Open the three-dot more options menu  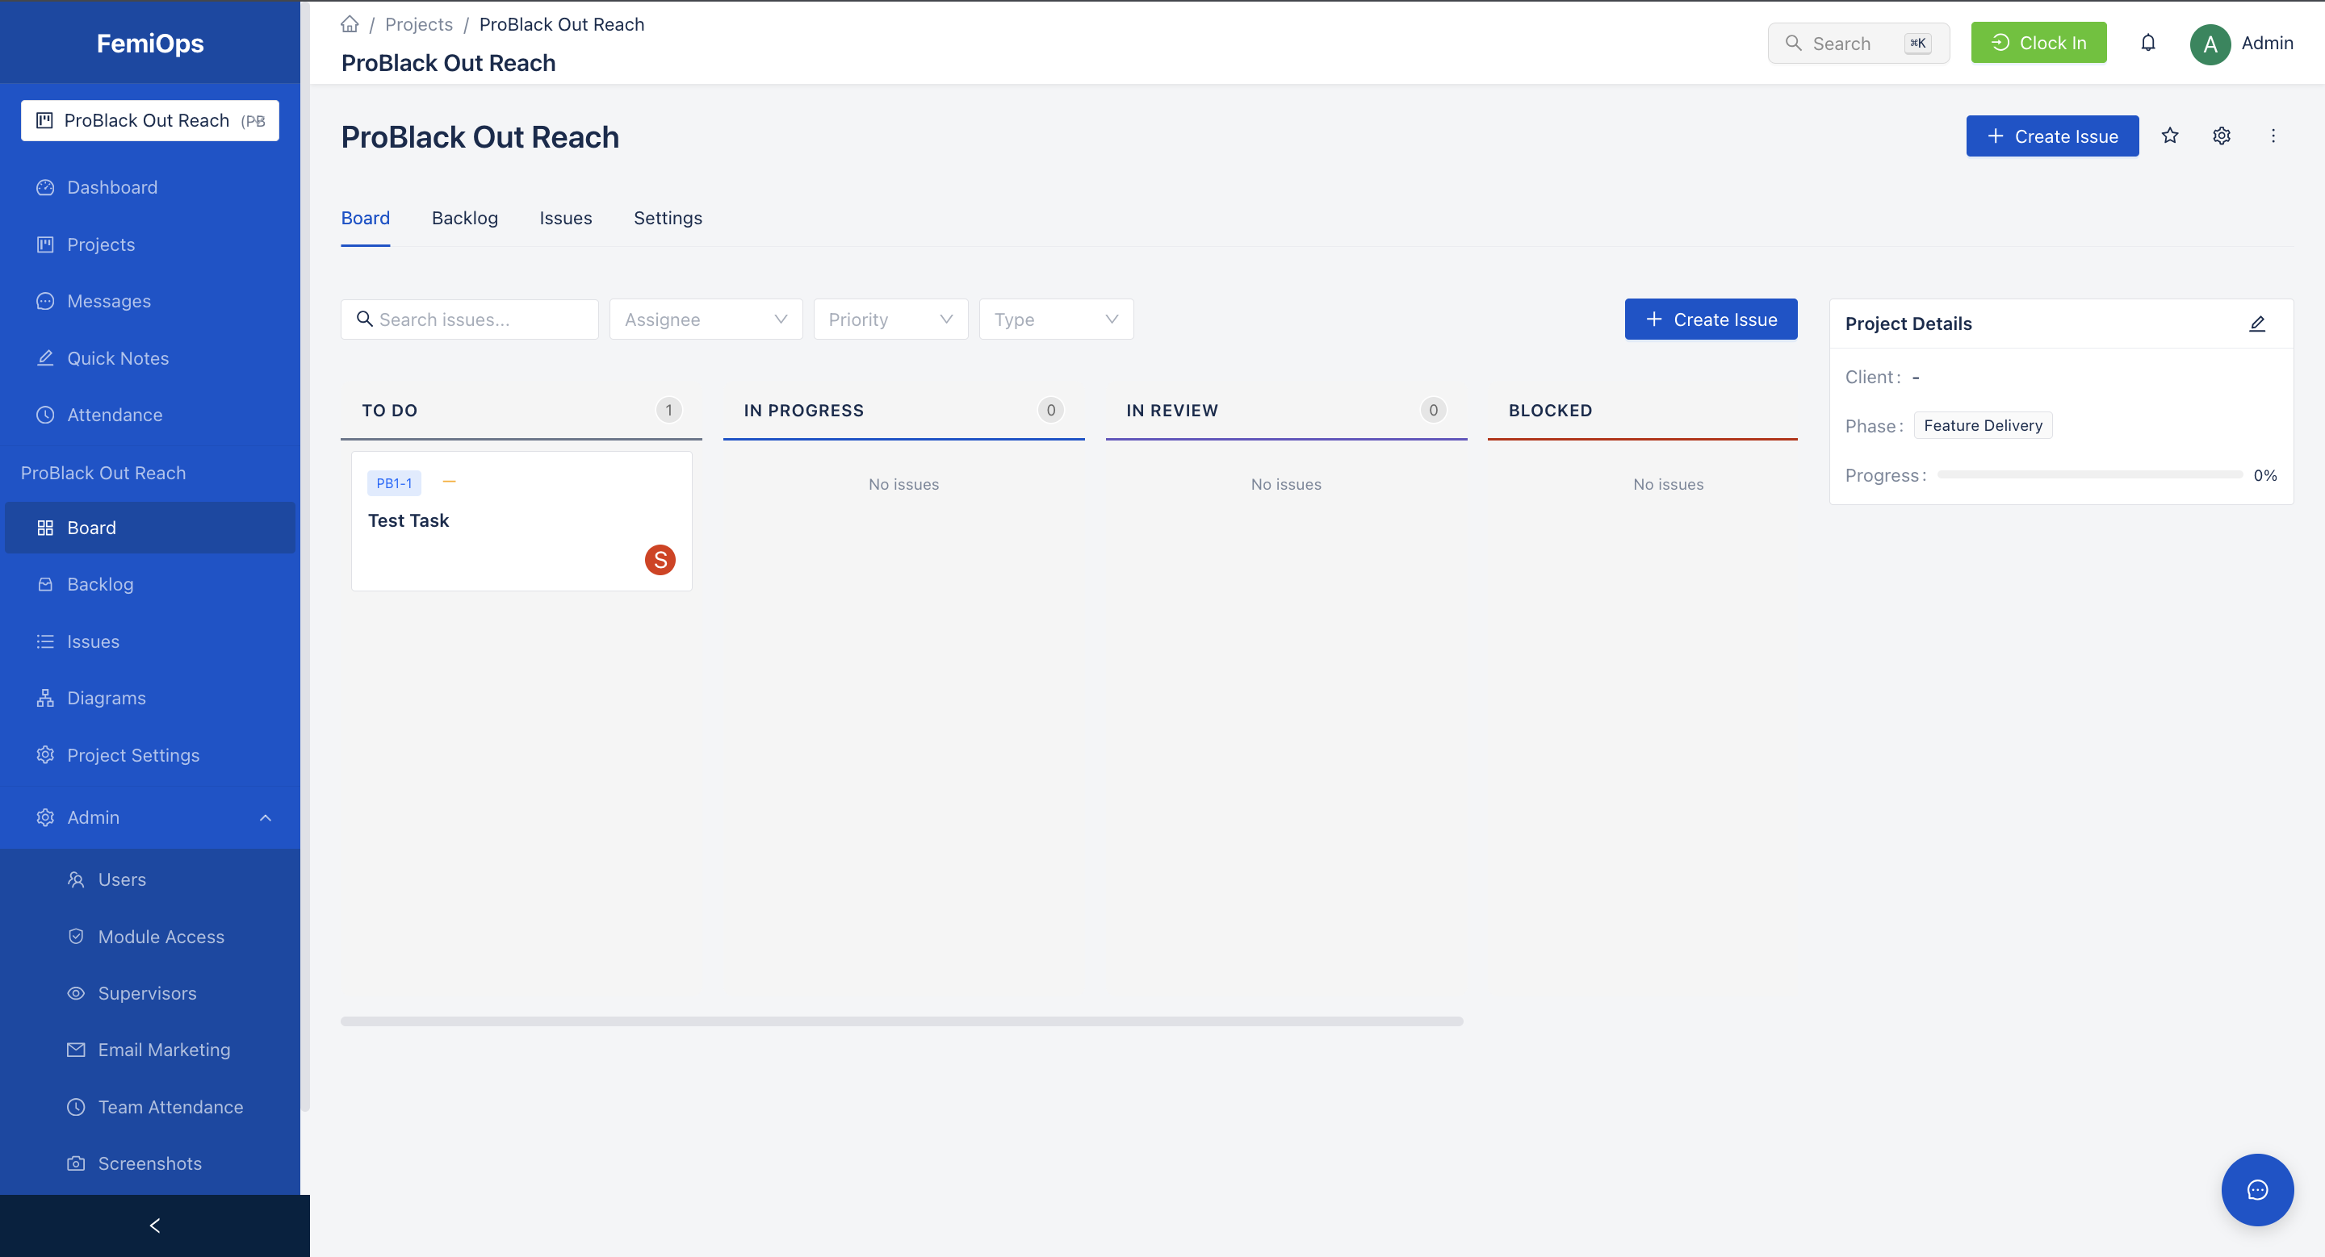click(2273, 136)
